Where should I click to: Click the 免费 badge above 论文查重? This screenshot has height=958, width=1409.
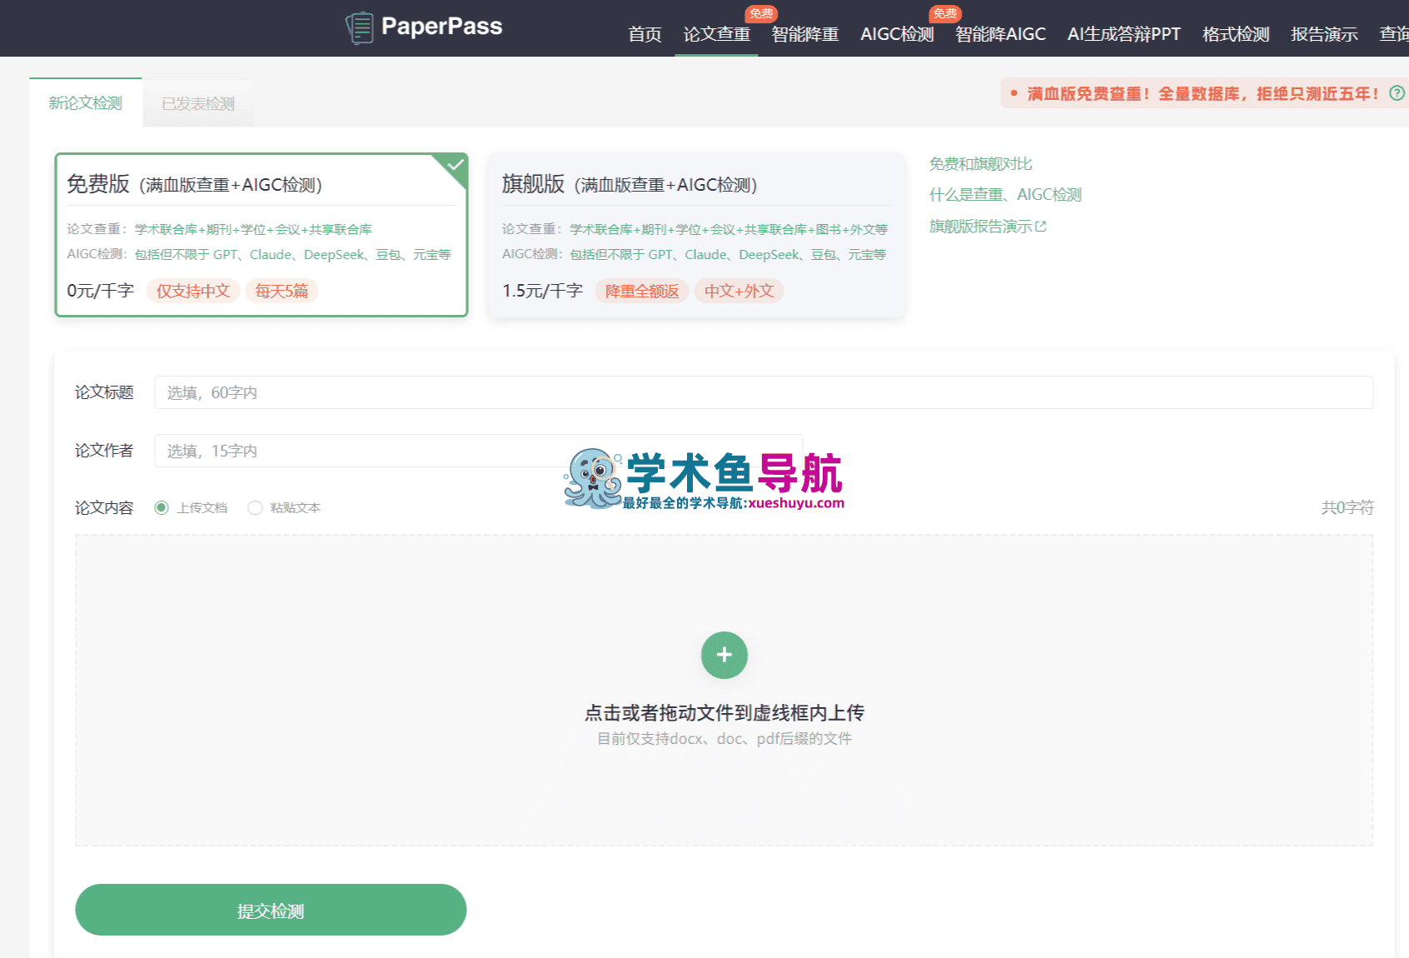(x=760, y=13)
